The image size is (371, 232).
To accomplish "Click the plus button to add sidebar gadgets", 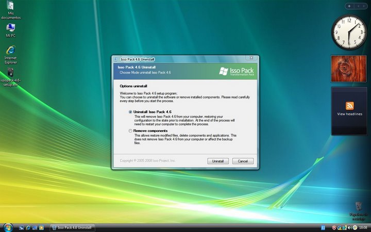I will [349, 6].
